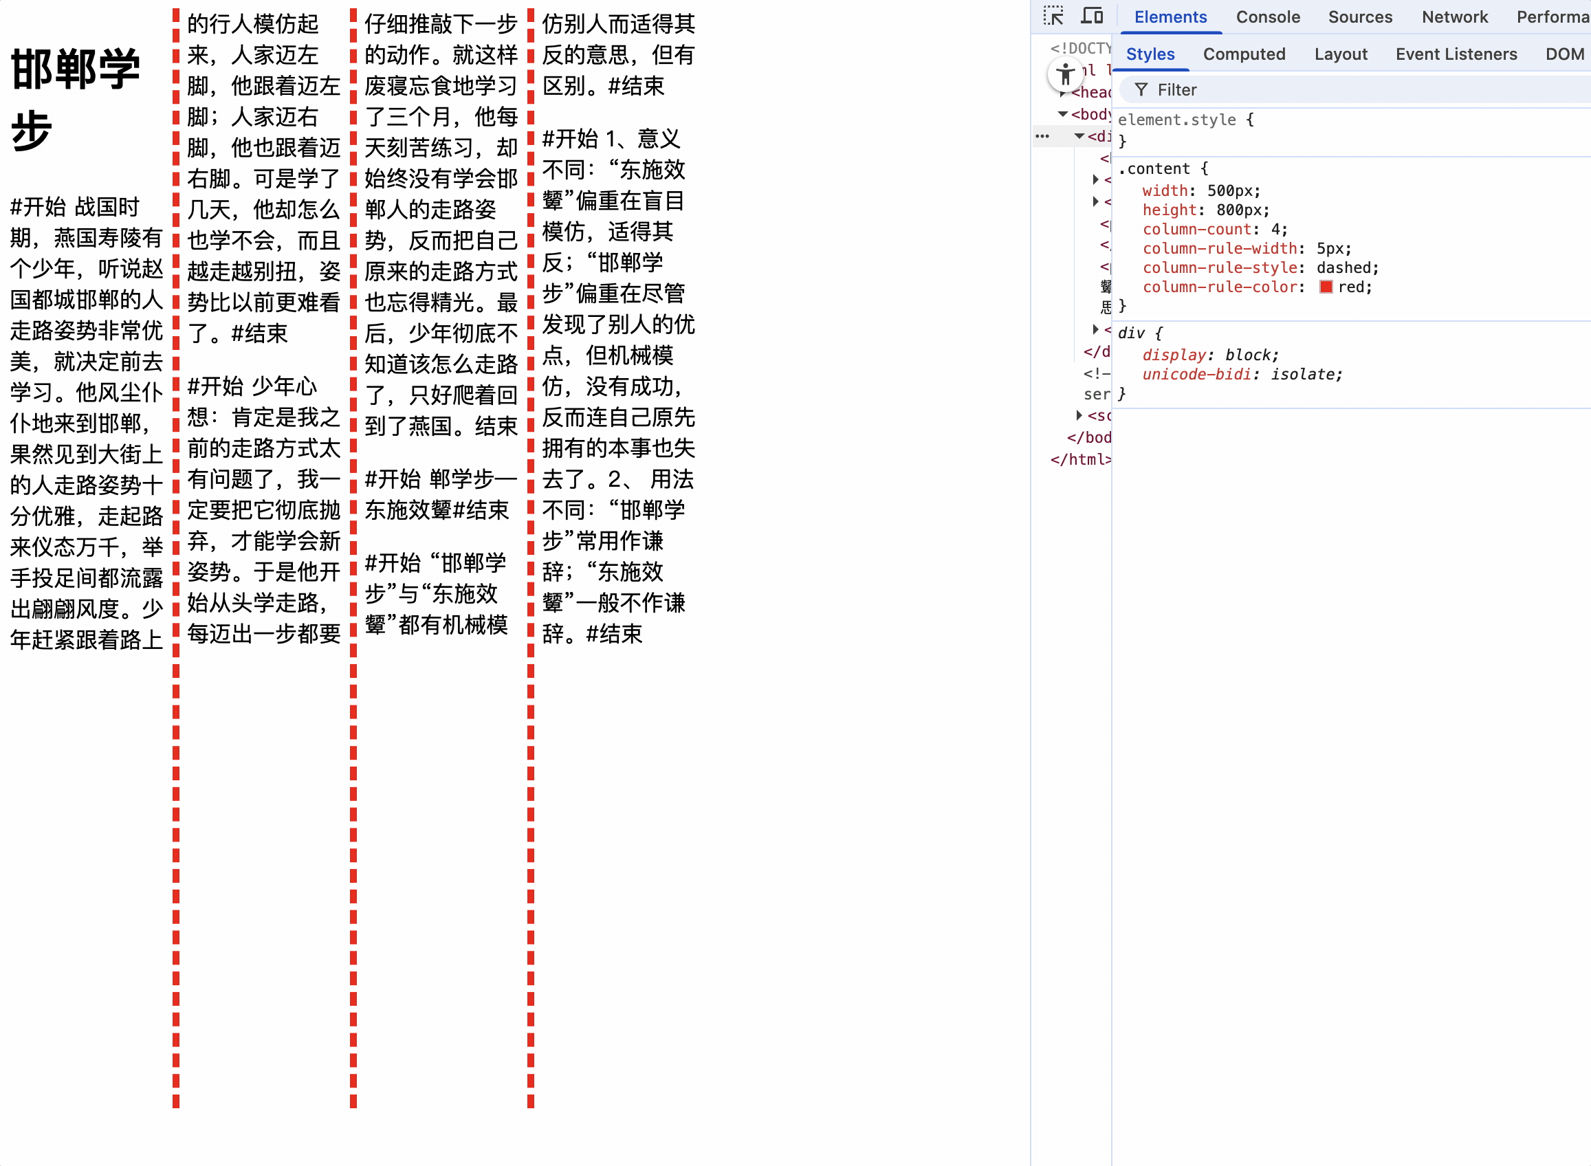Activate the inspect element picker icon
The height and width of the screenshot is (1166, 1591).
[1053, 16]
